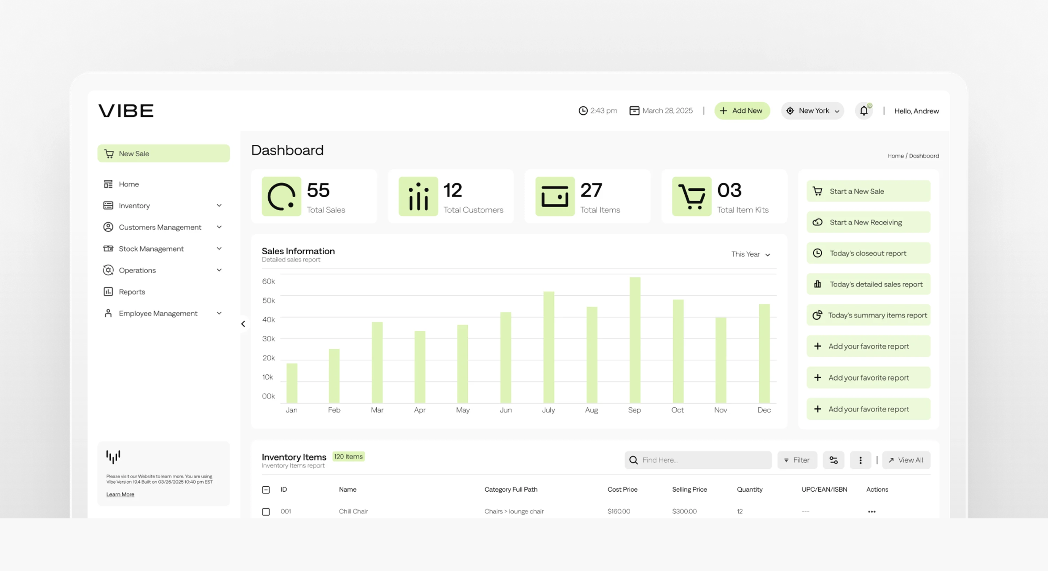Open the three-dot menu beside Filter
Viewport: 1048px width, 571px height.
pyautogui.click(x=860, y=460)
